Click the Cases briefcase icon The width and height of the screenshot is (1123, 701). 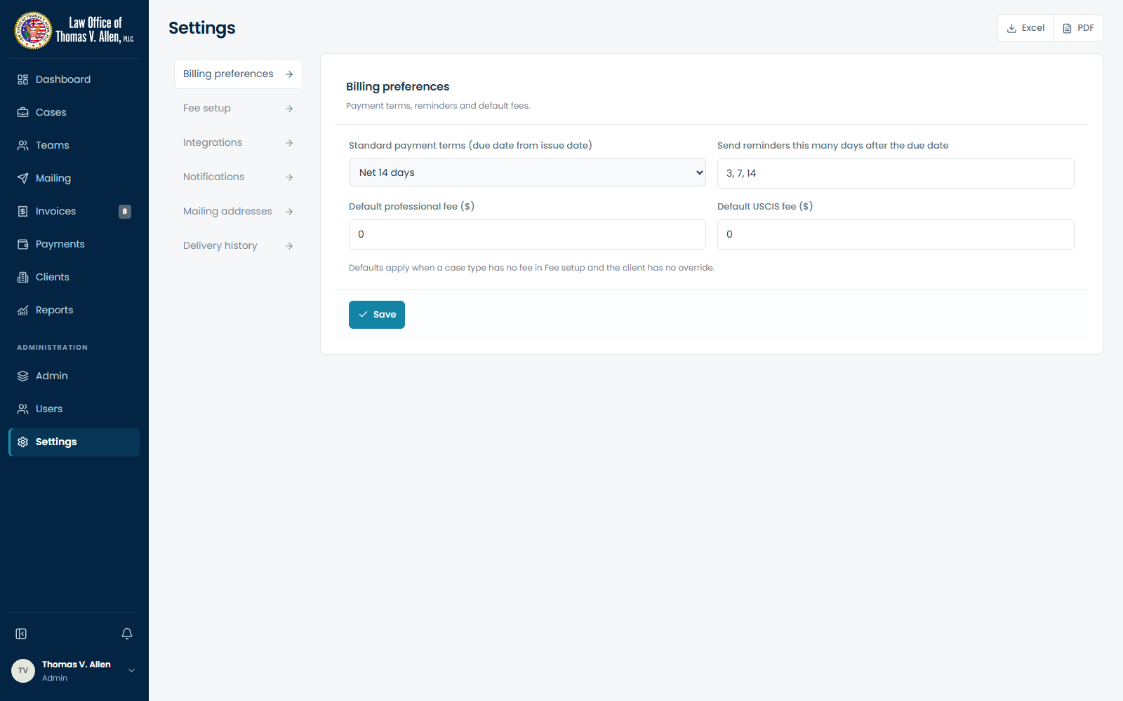tap(22, 112)
